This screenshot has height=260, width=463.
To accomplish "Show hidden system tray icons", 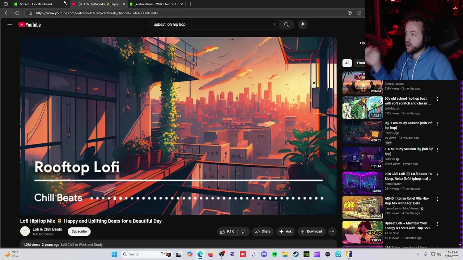I will [418, 254].
